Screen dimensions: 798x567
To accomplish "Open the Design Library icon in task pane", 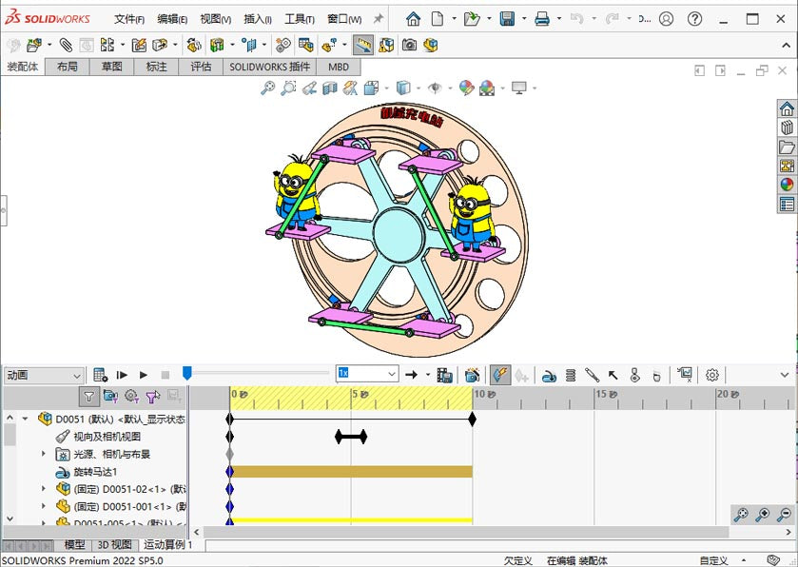I will (787, 127).
